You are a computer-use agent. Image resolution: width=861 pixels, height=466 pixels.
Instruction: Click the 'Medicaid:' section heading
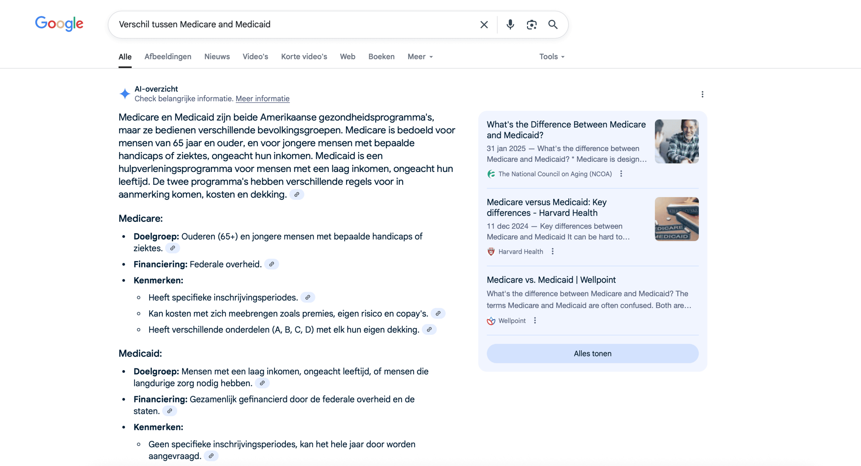(140, 353)
